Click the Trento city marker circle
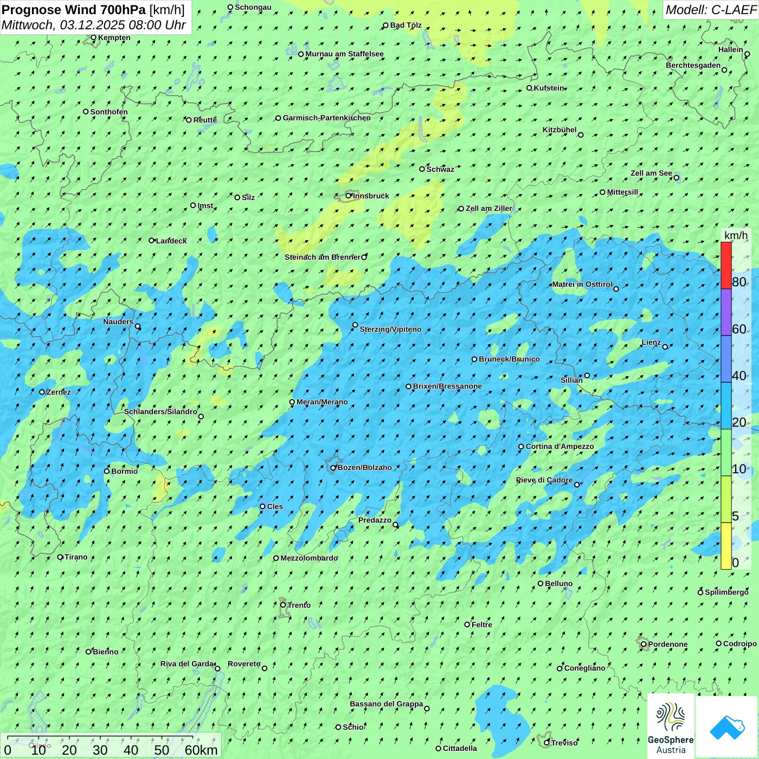 pyautogui.click(x=283, y=605)
